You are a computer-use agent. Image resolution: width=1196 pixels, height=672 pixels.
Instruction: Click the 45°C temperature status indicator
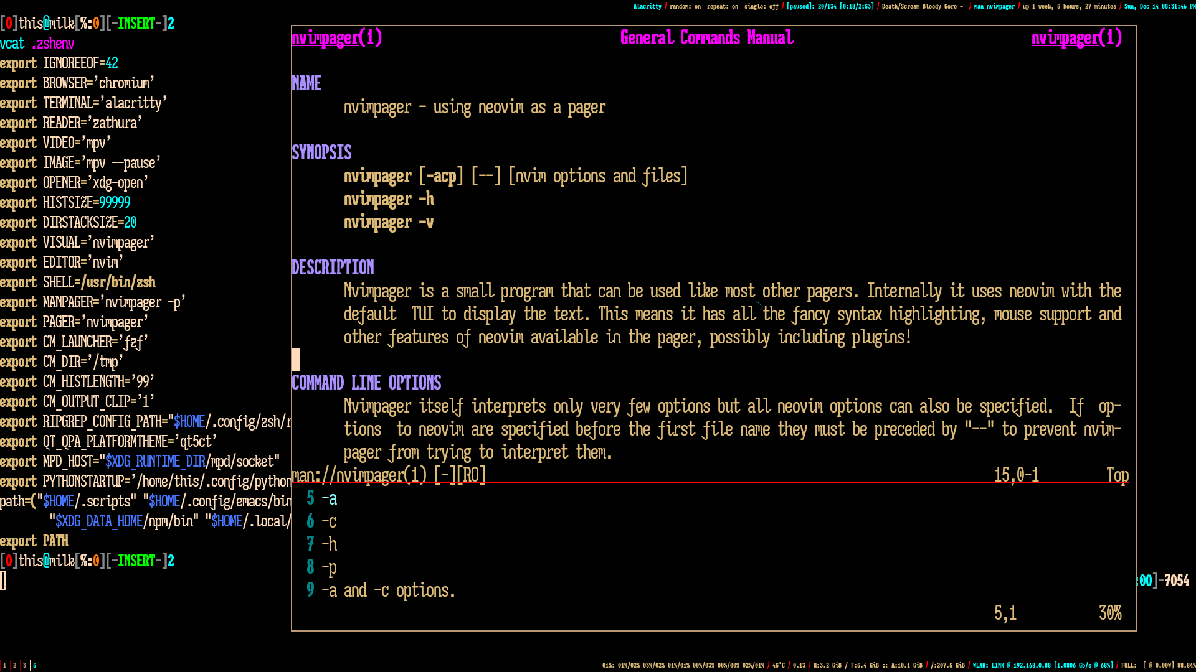point(778,665)
